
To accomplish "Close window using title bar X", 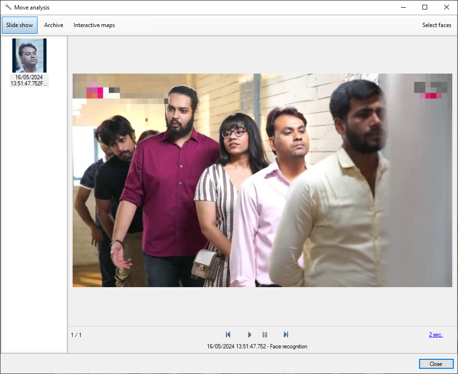I will coord(447,7).
